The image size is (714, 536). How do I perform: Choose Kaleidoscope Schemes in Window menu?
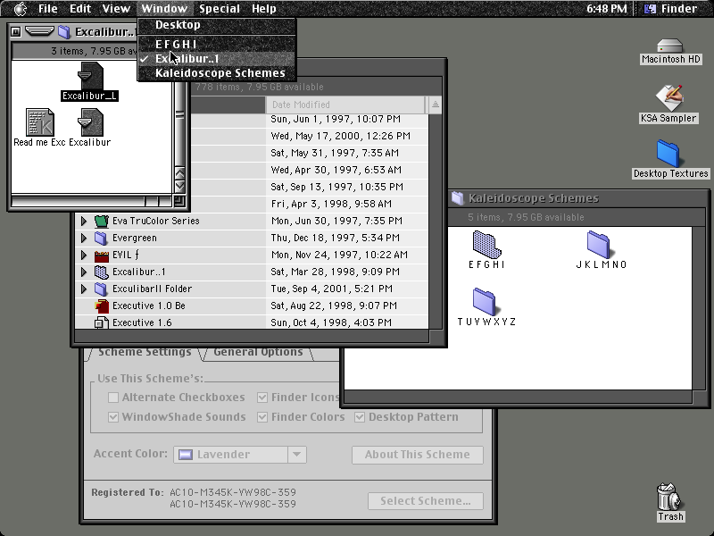(x=217, y=73)
